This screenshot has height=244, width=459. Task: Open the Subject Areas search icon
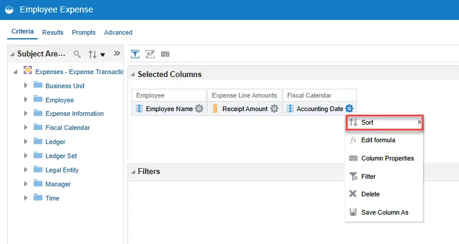[77, 54]
